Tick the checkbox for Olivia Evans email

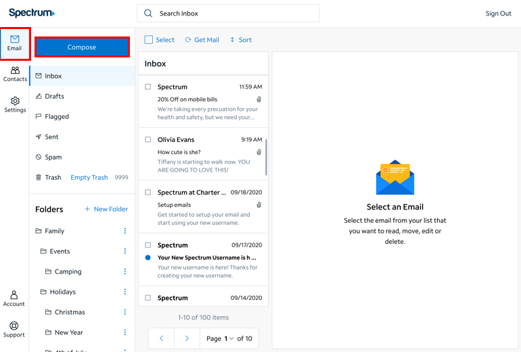tap(148, 140)
